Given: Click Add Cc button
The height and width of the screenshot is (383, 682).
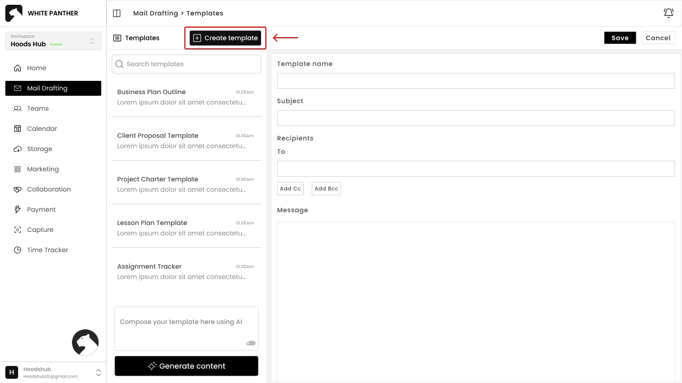Looking at the screenshot, I should [x=290, y=189].
